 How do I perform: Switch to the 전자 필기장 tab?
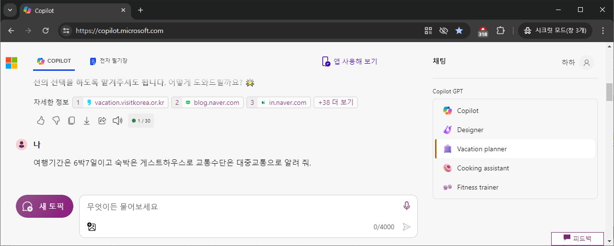pos(108,61)
